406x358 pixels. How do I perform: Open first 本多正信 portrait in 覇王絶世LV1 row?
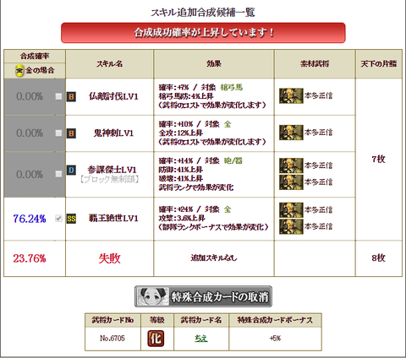291,210
